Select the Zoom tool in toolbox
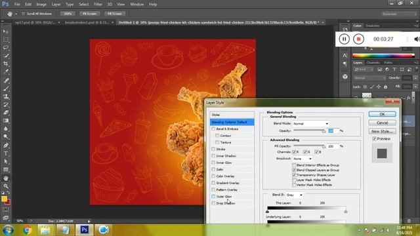Screen dimensions: 420x236 tap(6, 186)
